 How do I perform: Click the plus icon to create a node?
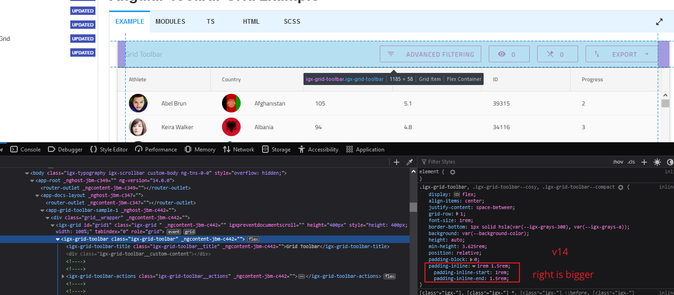(x=396, y=162)
